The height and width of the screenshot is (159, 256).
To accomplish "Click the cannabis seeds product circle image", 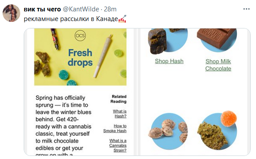I will [x=168, y=131].
